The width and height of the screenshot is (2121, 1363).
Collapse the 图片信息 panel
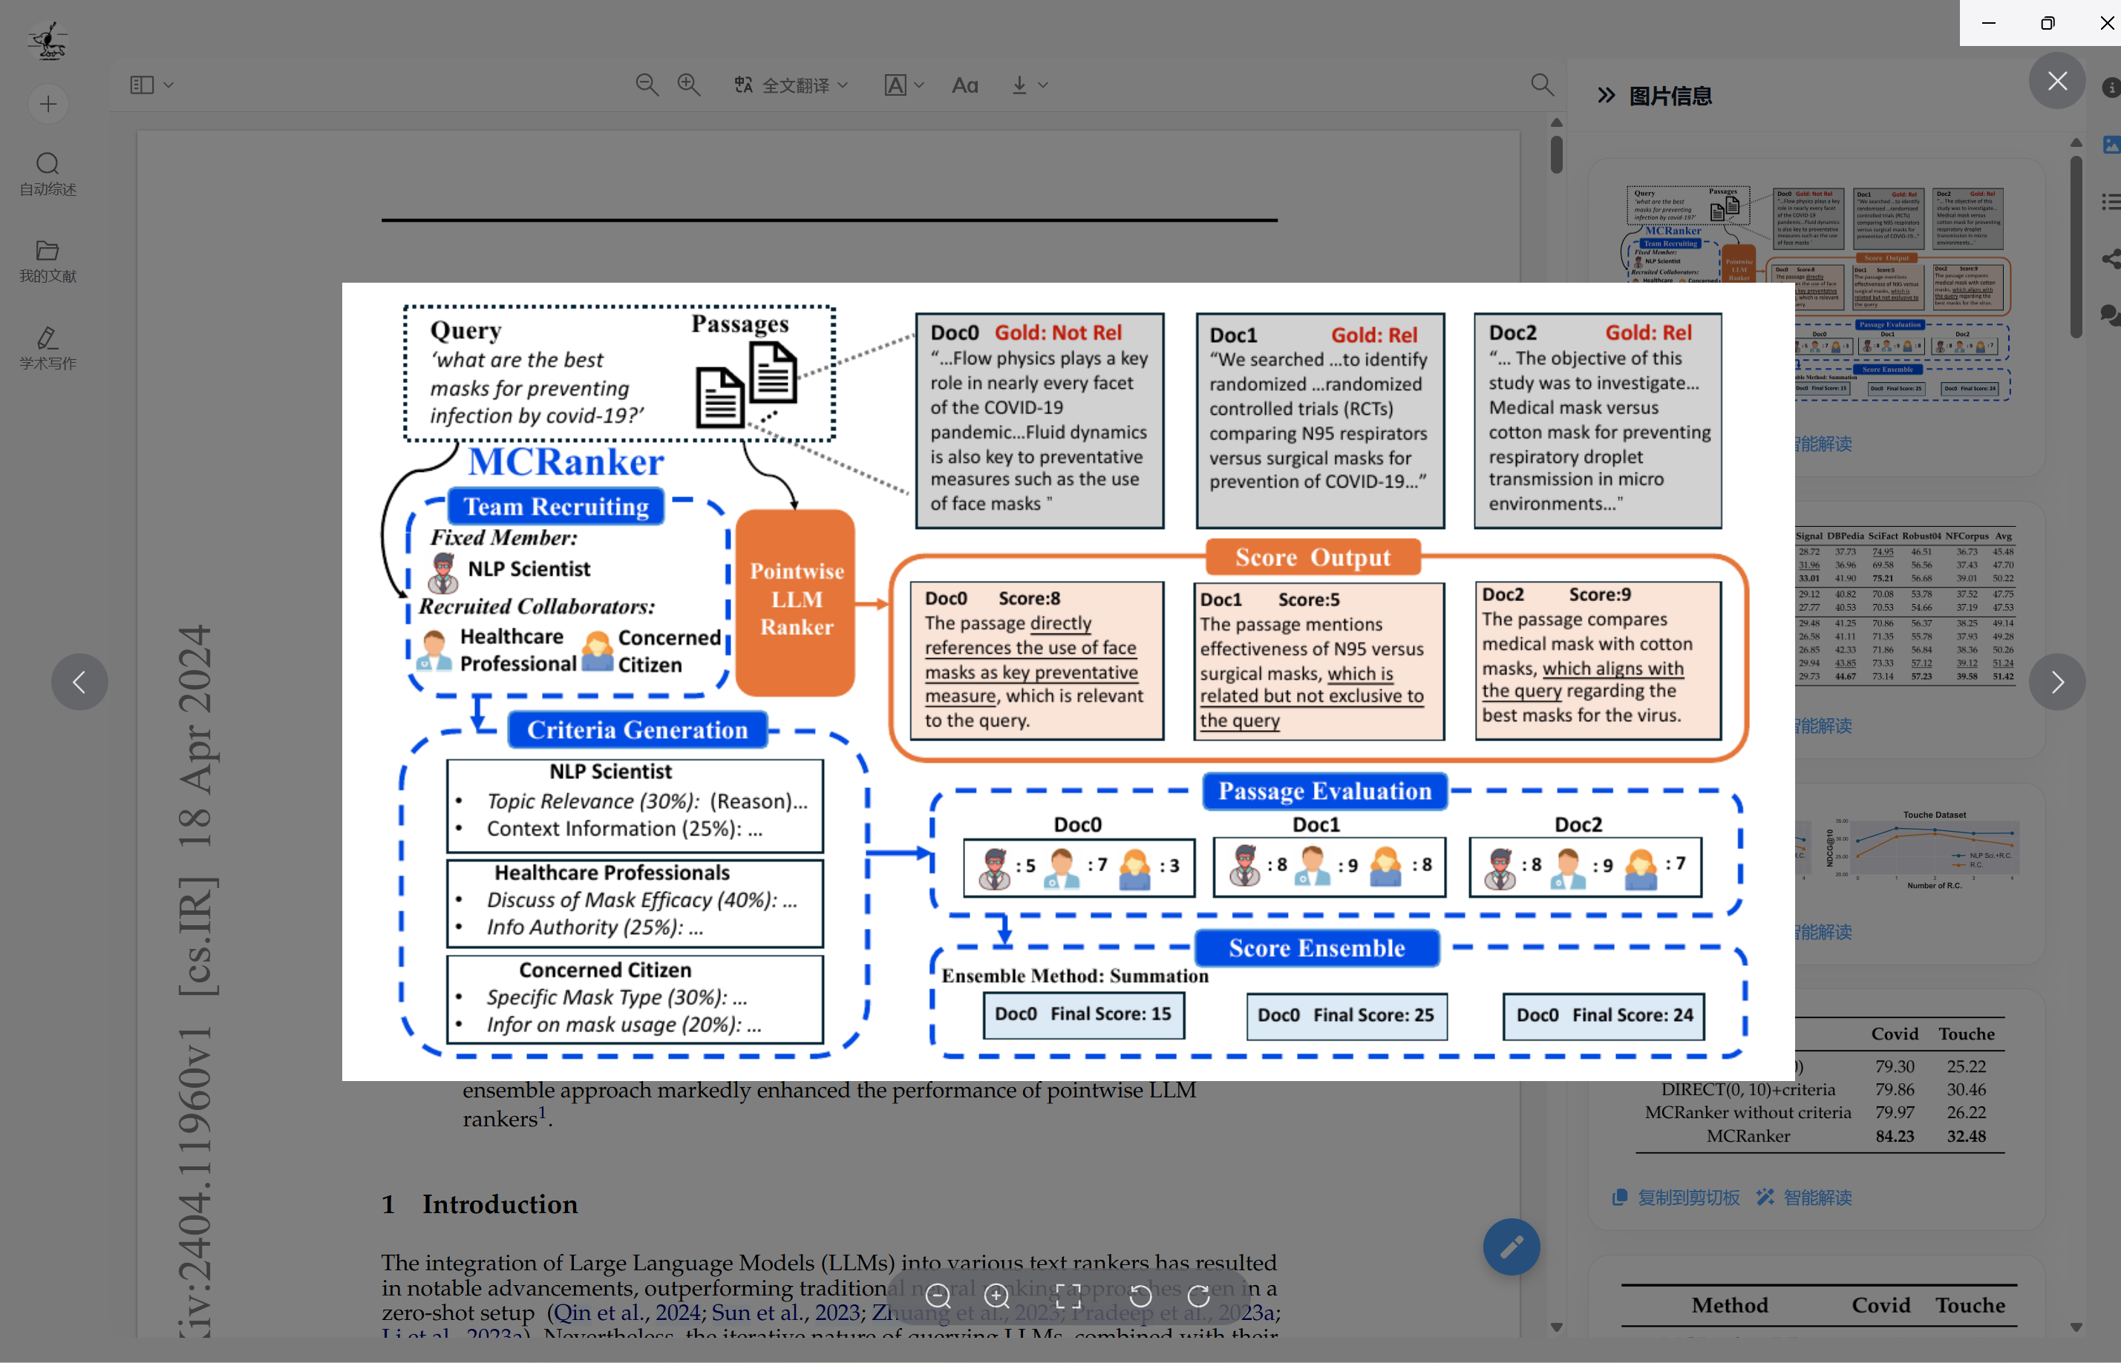pos(1606,96)
